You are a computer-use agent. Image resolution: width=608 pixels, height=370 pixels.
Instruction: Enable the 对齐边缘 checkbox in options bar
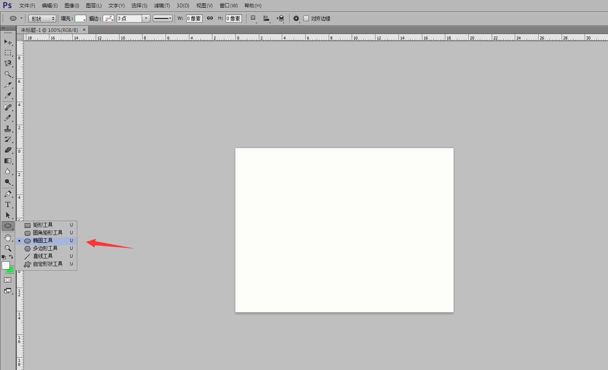coord(306,18)
